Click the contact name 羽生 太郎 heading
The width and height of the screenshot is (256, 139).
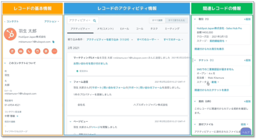tap(27, 31)
